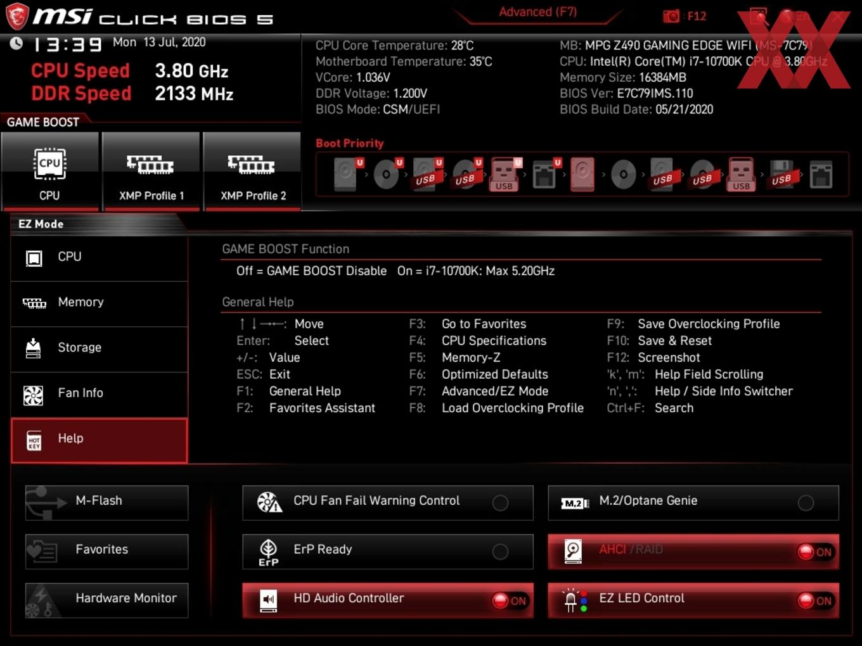Select the UEFI hard disk boot device icon
862x646 pixels.
(348, 174)
